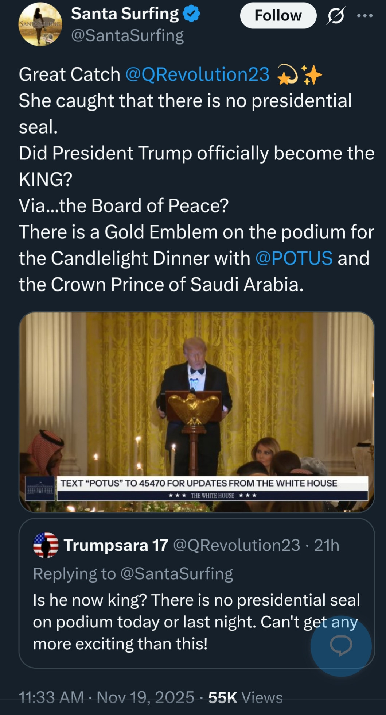
Task: Click the Santa Surfing display name
Action: (x=125, y=14)
